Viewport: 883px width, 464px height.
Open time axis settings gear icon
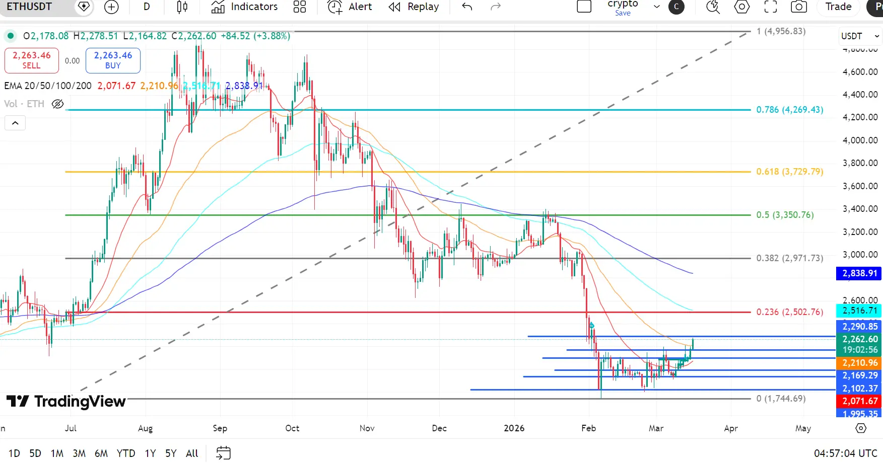click(861, 428)
